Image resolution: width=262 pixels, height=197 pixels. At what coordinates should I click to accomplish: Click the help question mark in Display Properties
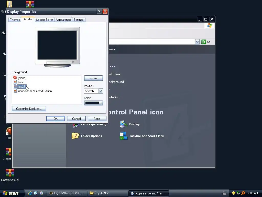click(99, 11)
